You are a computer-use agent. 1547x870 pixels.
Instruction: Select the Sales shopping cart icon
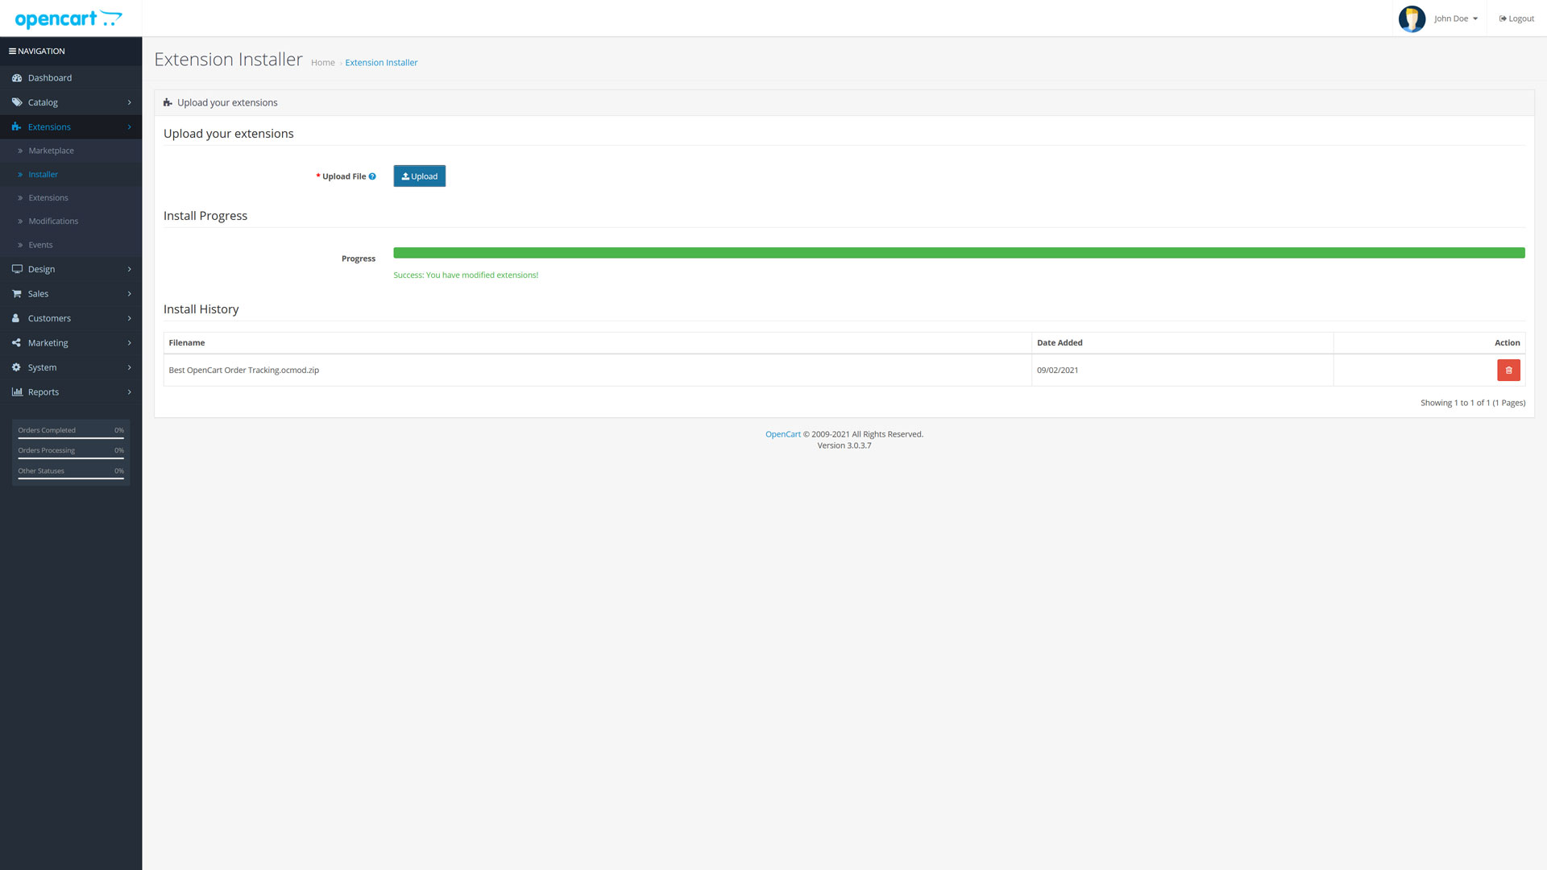tap(18, 293)
